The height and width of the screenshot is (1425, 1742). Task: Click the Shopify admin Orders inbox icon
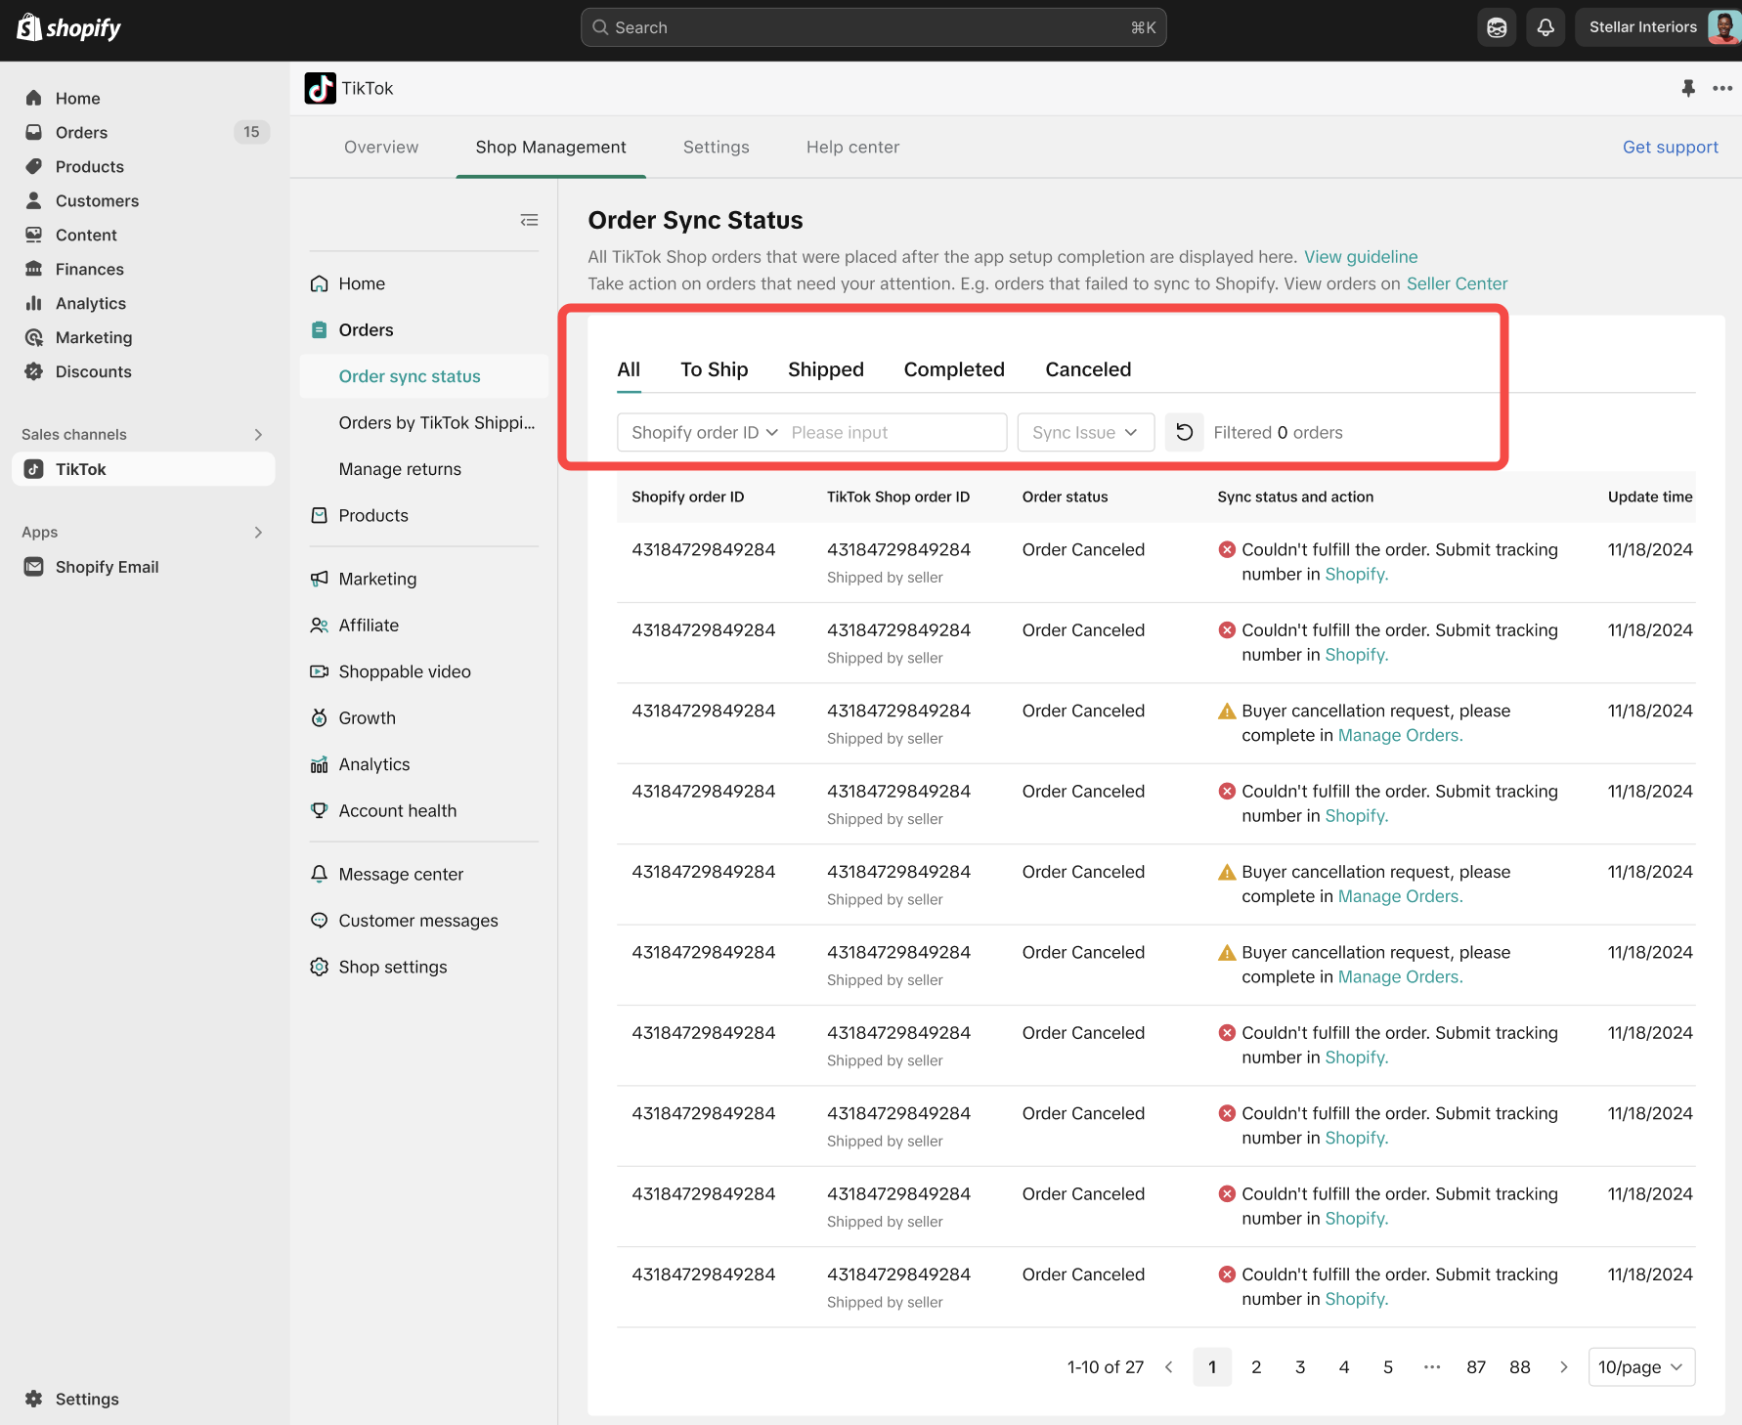click(x=34, y=132)
